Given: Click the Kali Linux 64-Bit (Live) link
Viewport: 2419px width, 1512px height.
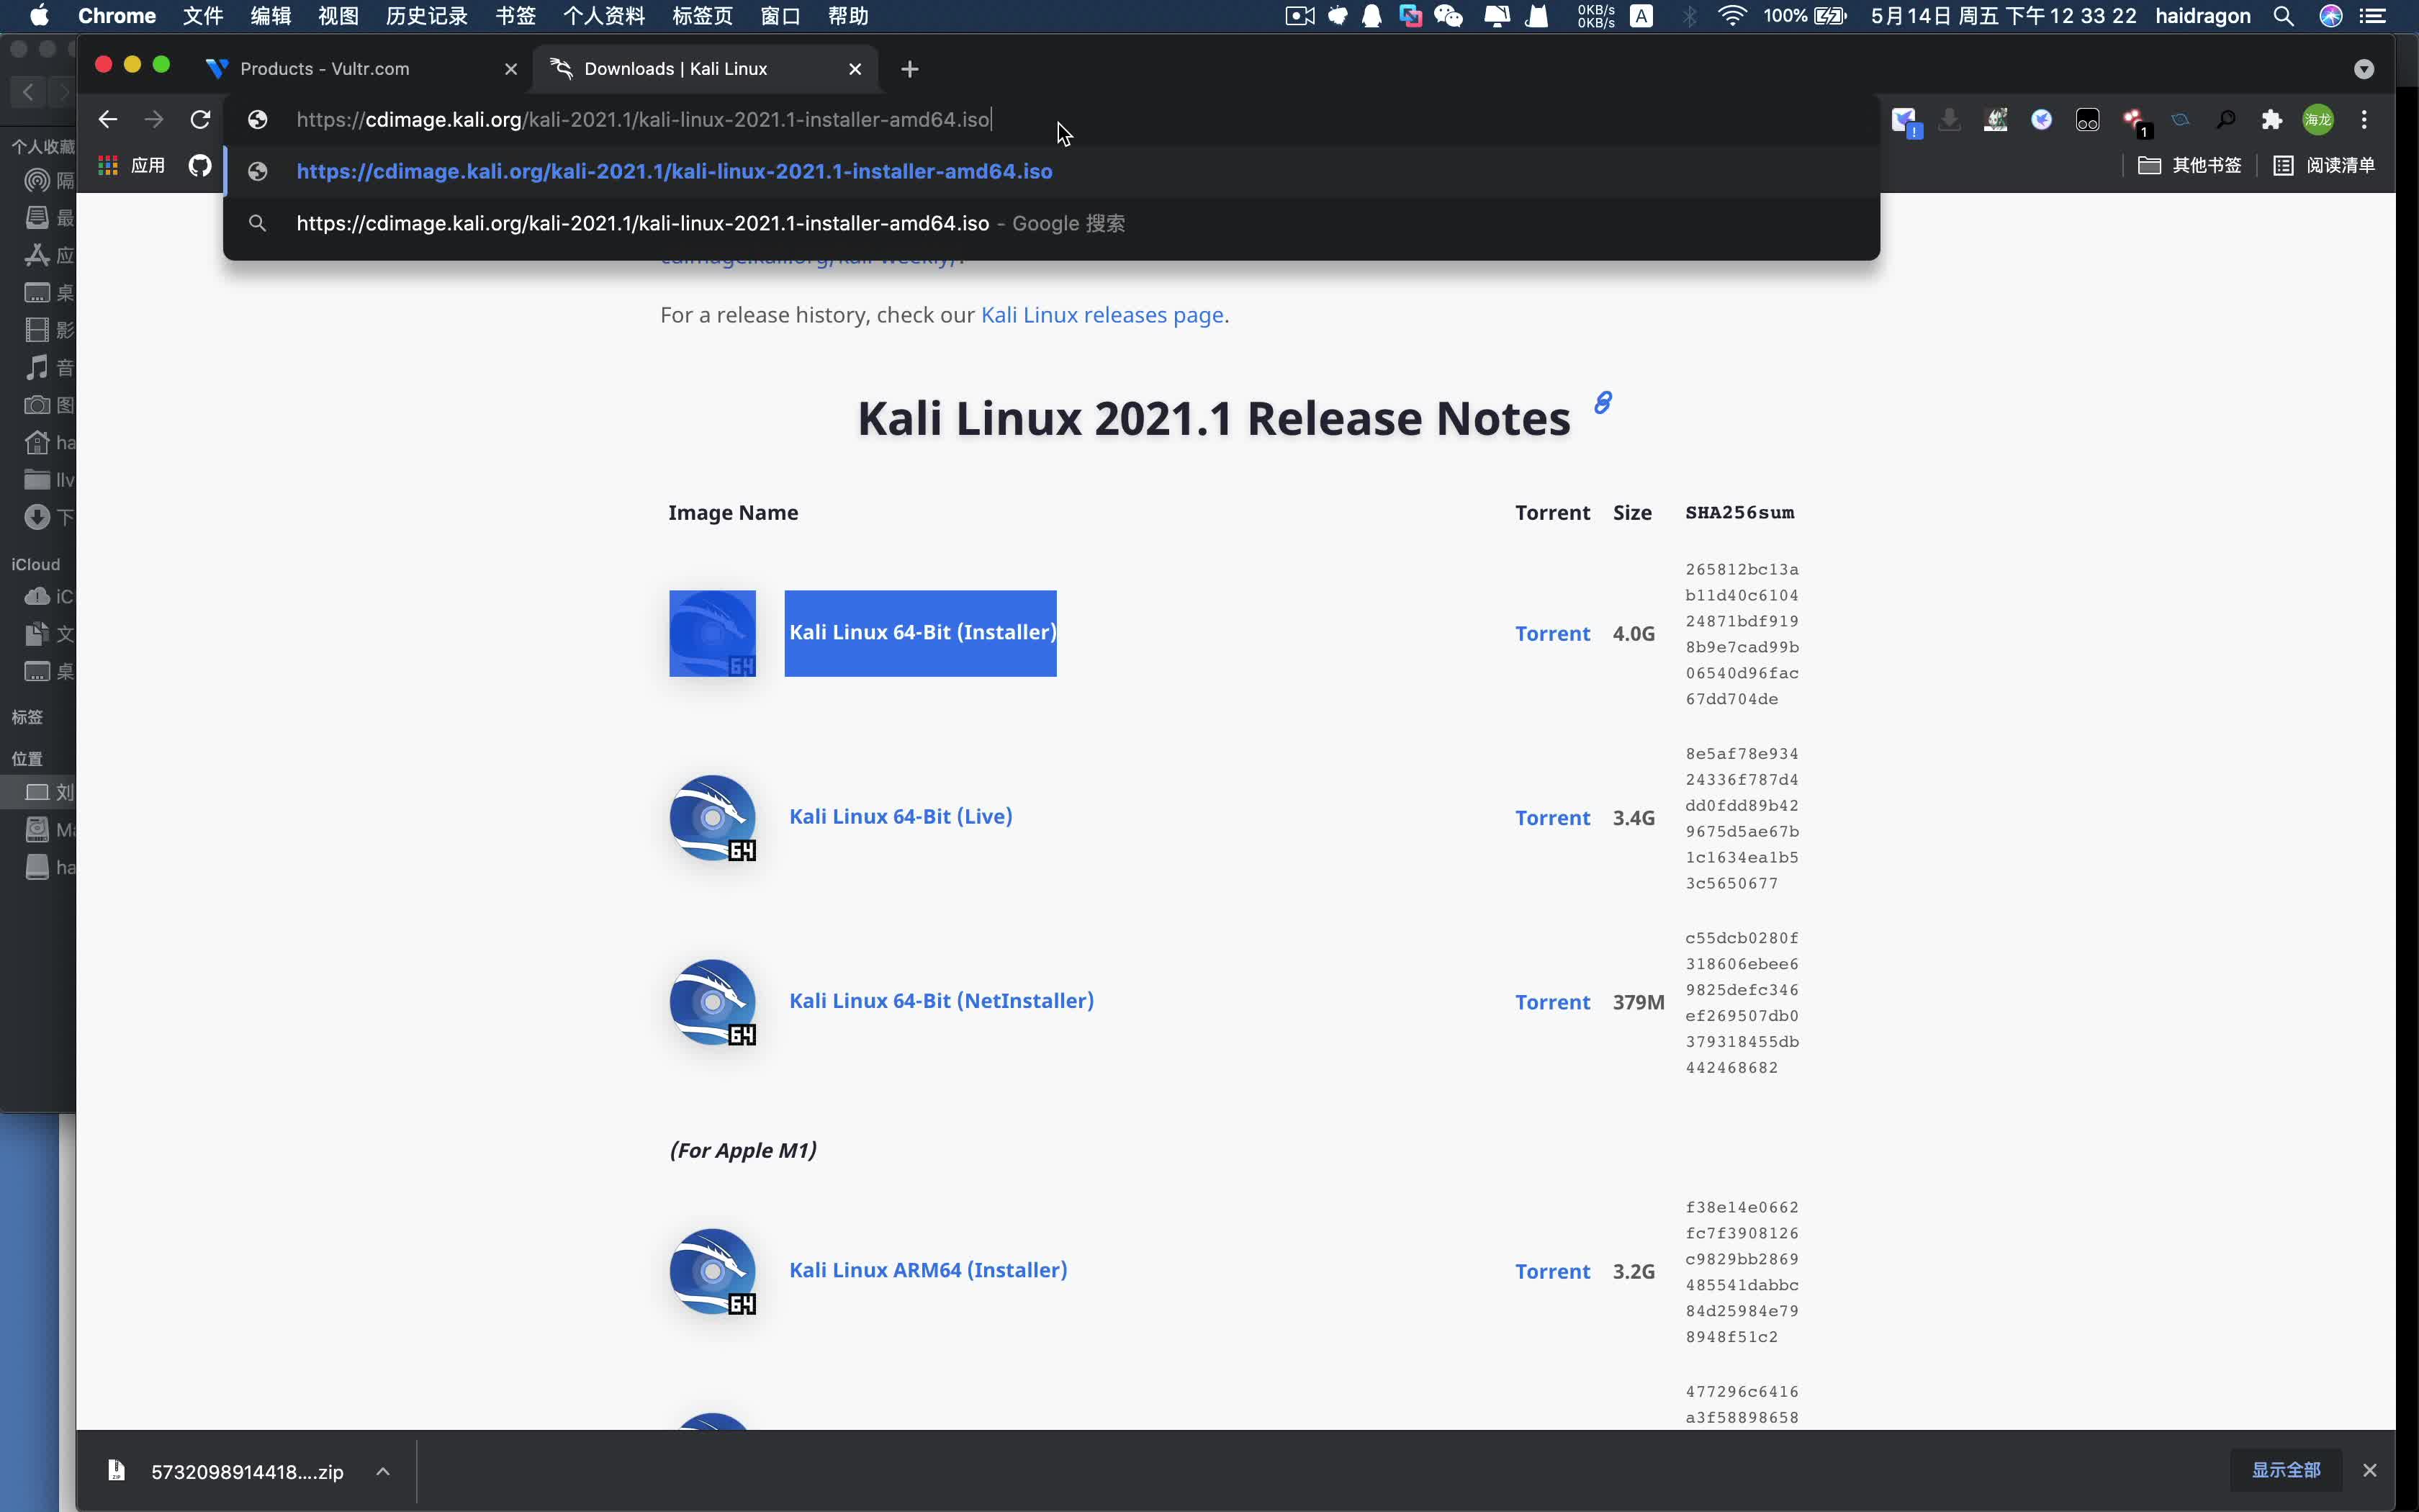Looking at the screenshot, I should tap(901, 817).
